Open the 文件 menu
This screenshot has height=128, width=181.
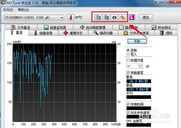[8, 10]
